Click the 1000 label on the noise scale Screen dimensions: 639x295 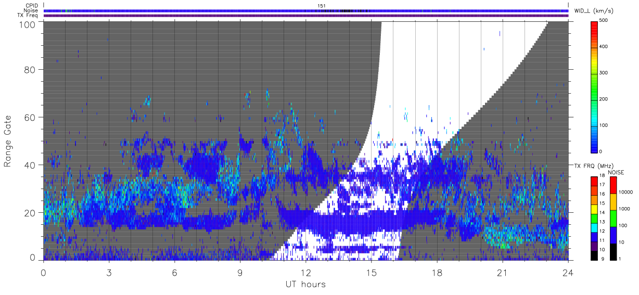[x=624, y=209]
